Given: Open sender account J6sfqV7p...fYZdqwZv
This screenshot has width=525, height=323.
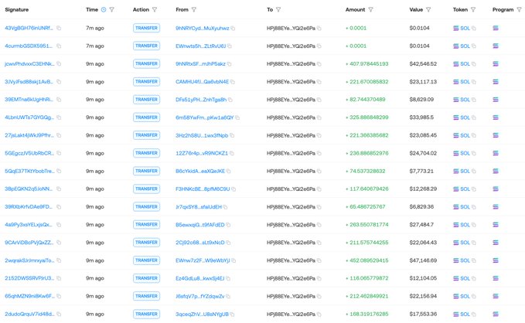Looking at the screenshot, I should click(x=200, y=296).
